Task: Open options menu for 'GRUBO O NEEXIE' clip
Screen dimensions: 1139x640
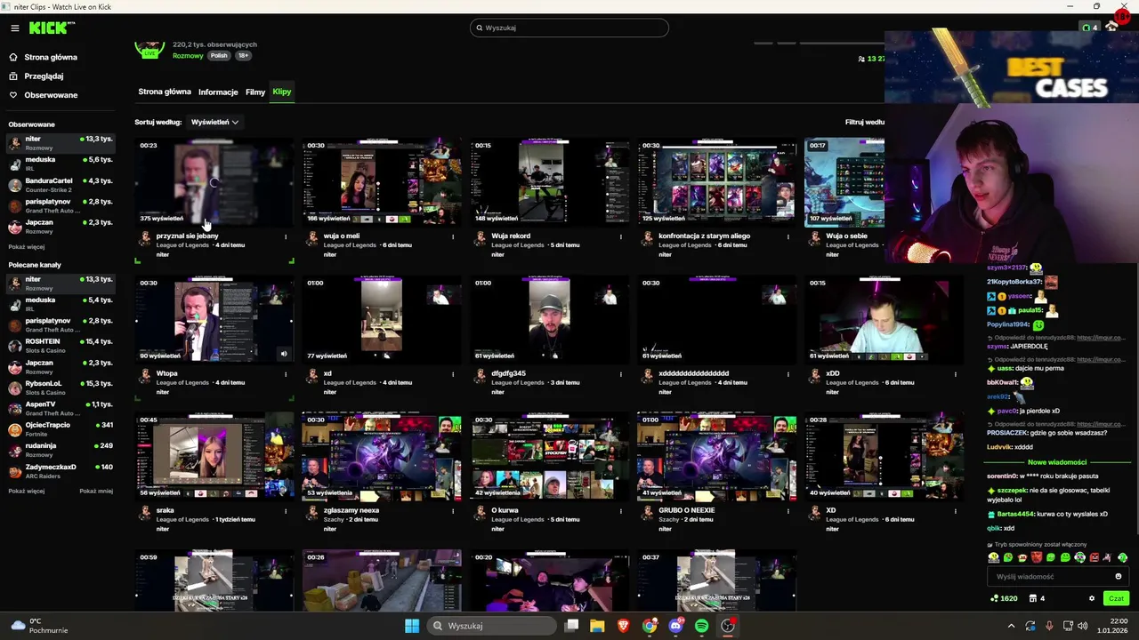Action: pyautogui.click(x=788, y=511)
